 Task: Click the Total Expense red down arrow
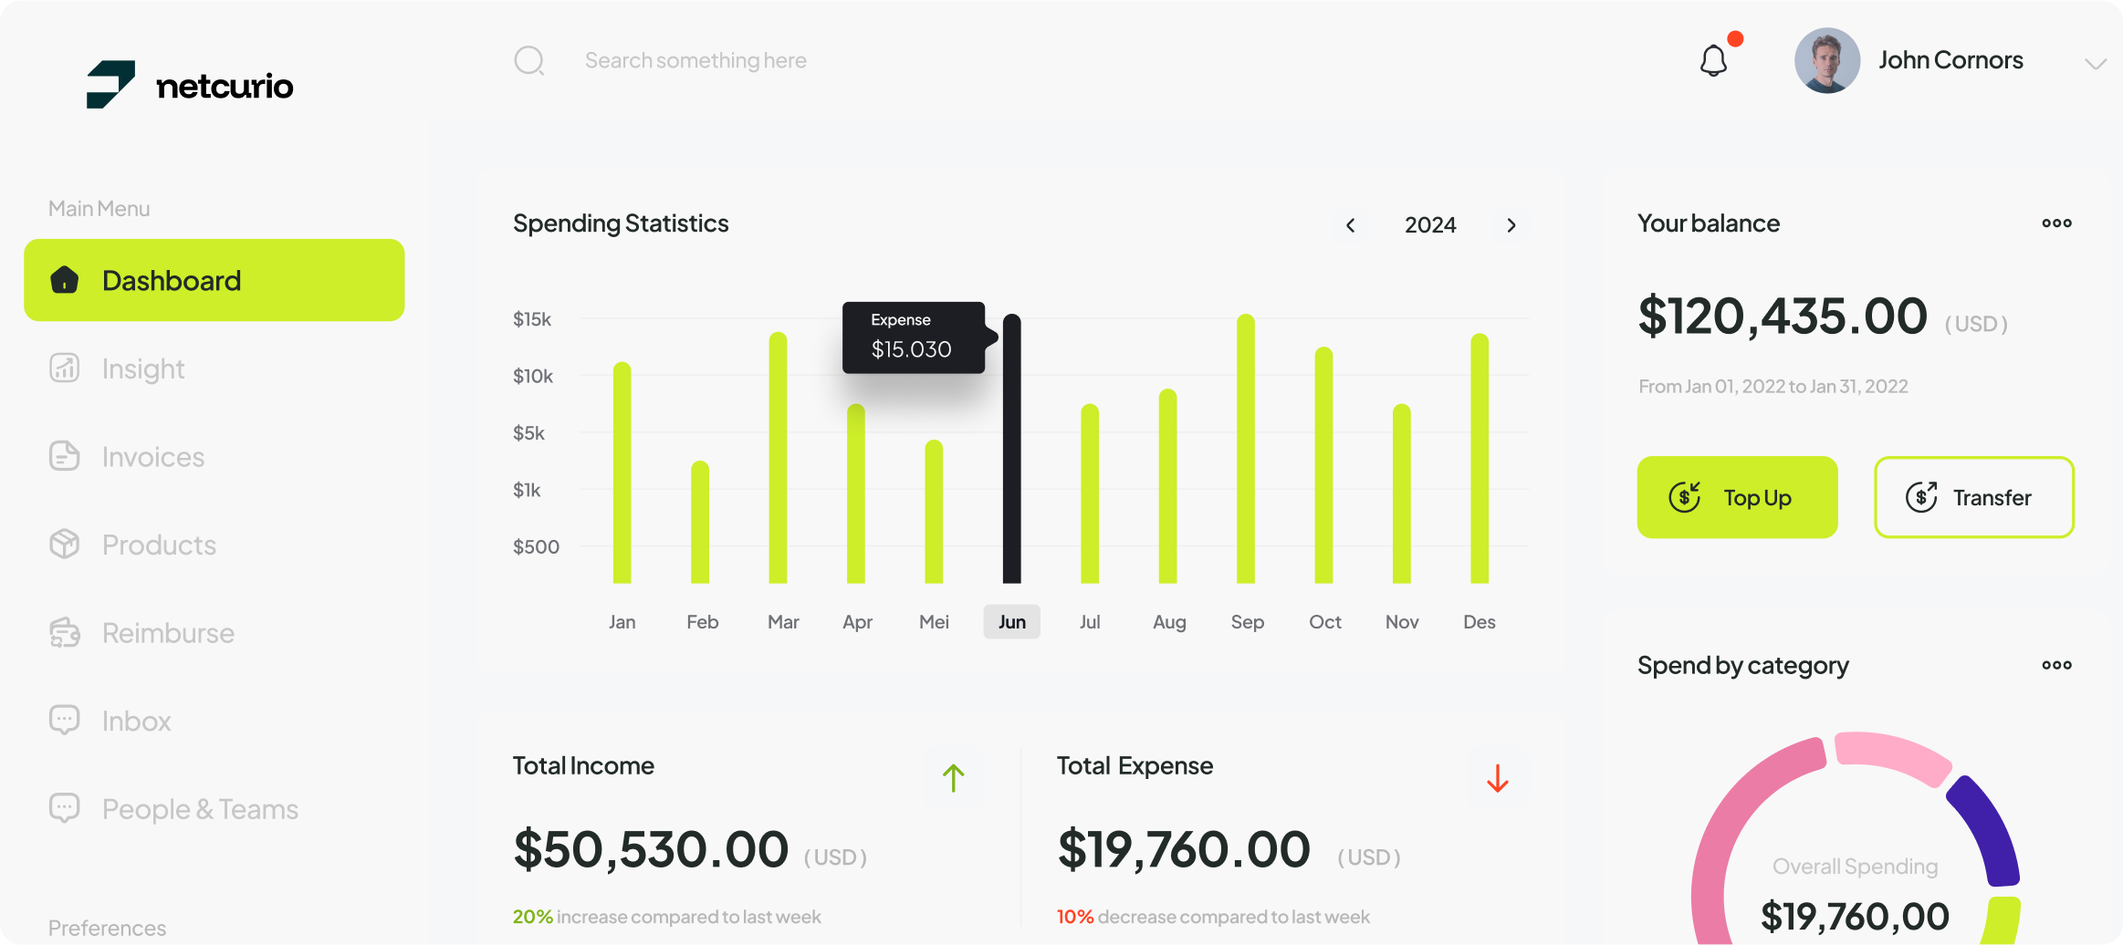1497,778
